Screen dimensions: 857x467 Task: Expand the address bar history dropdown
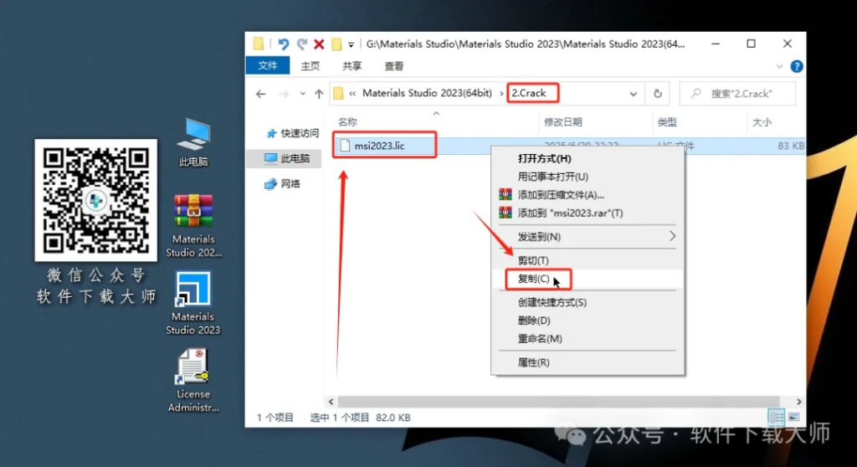pos(633,94)
